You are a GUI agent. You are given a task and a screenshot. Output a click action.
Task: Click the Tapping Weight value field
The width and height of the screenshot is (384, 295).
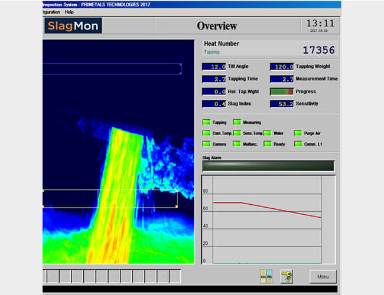coord(282,67)
